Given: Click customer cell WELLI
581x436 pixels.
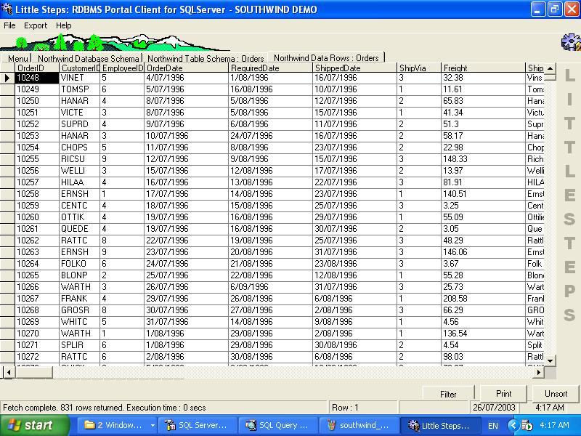Looking at the screenshot, I should point(79,171).
